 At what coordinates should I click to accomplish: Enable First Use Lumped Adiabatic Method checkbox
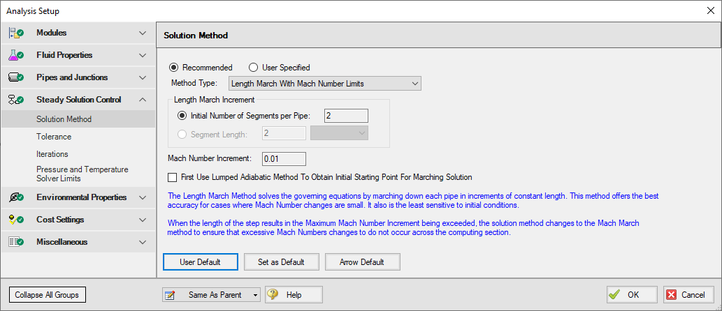coord(173,177)
